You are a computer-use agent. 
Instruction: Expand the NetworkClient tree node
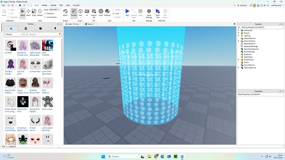[239, 41]
